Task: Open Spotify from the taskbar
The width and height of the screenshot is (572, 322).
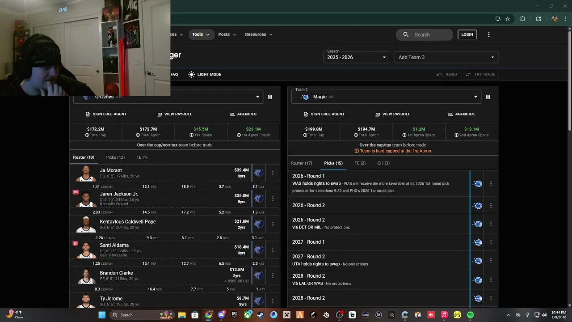Action: click(x=470, y=315)
